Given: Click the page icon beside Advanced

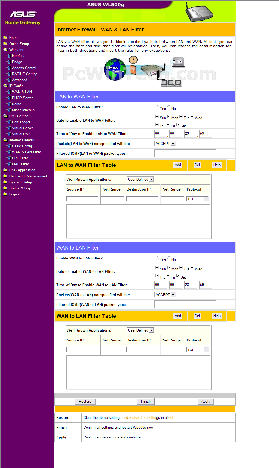Looking at the screenshot, I should pyautogui.click(x=9, y=80).
